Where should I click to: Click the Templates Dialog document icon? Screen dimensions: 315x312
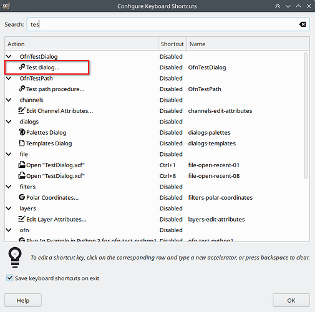tap(22, 143)
